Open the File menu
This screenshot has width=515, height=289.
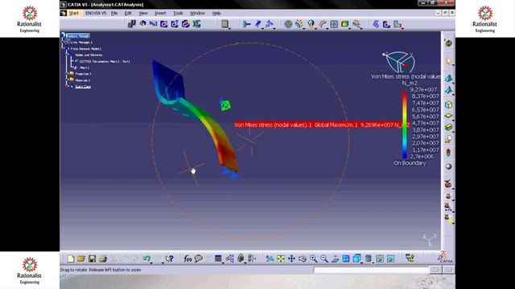point(114,13)
